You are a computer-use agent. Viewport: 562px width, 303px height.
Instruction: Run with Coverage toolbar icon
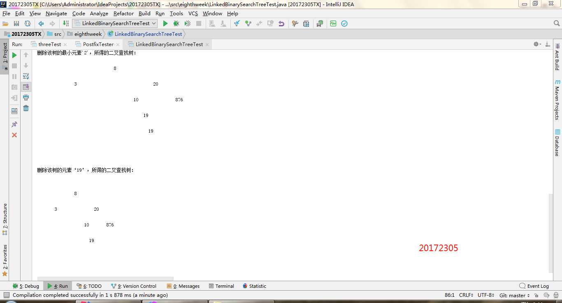click(x=188, y=23)
